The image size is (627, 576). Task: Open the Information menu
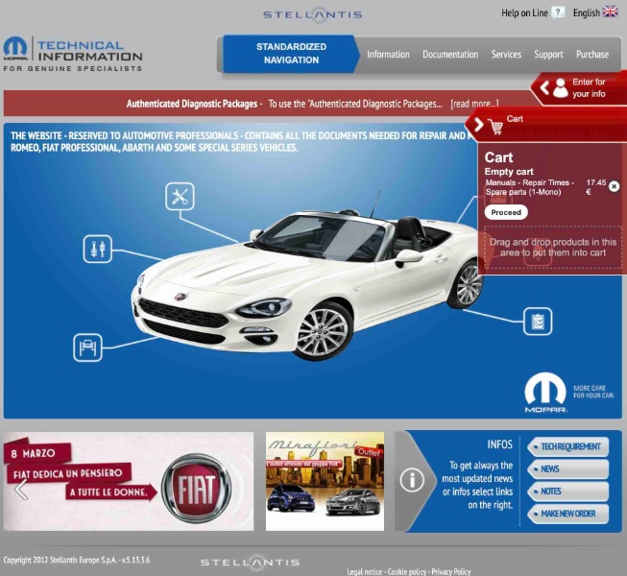pos(388,55)
